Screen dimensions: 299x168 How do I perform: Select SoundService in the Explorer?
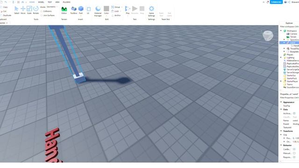pyautogui.click(x=292, y=87)
